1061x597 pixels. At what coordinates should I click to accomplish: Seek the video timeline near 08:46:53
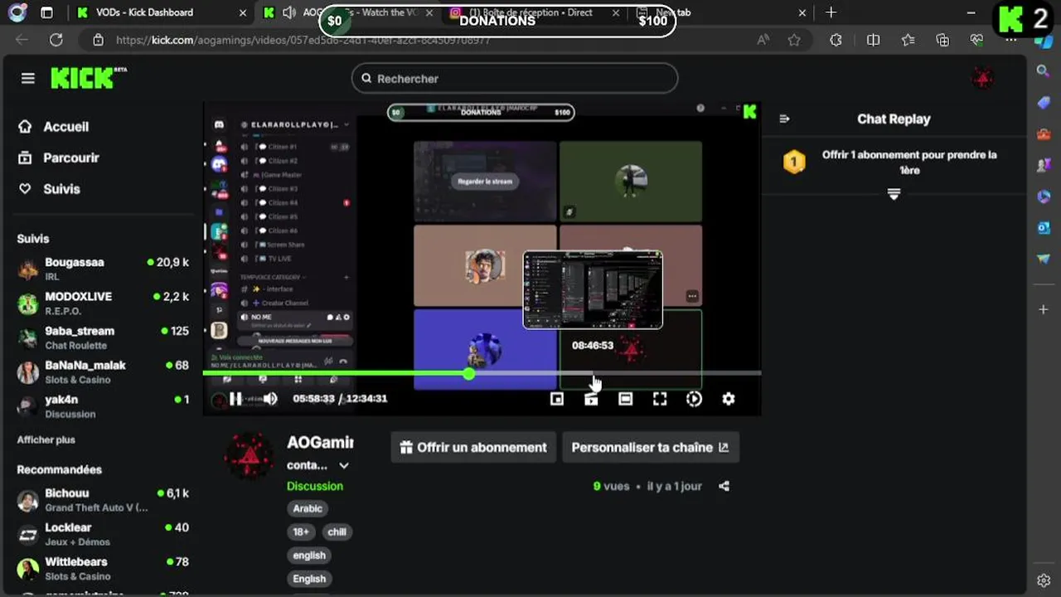[x=593, y=374]
